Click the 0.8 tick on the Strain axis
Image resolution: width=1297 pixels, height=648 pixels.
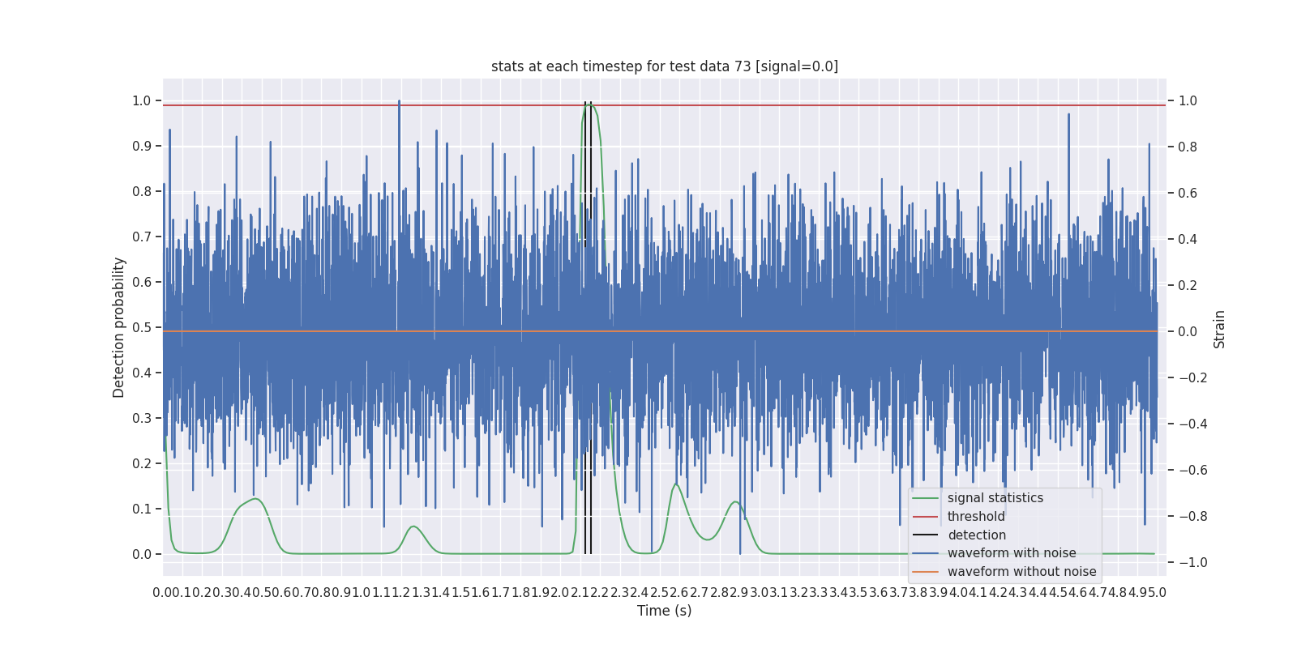coord(1188,147)
